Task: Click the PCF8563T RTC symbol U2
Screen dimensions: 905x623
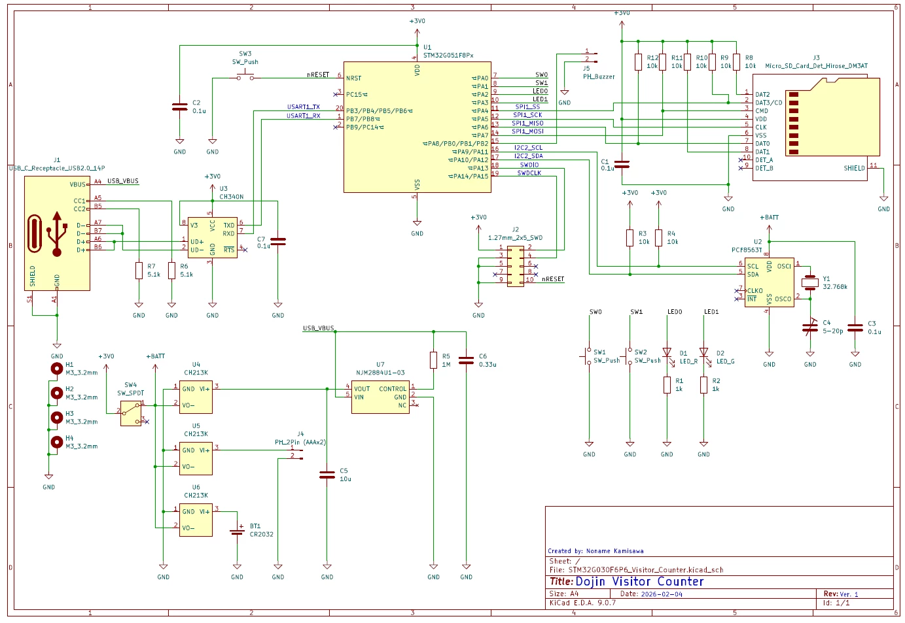Action: [x=769, y=282]
